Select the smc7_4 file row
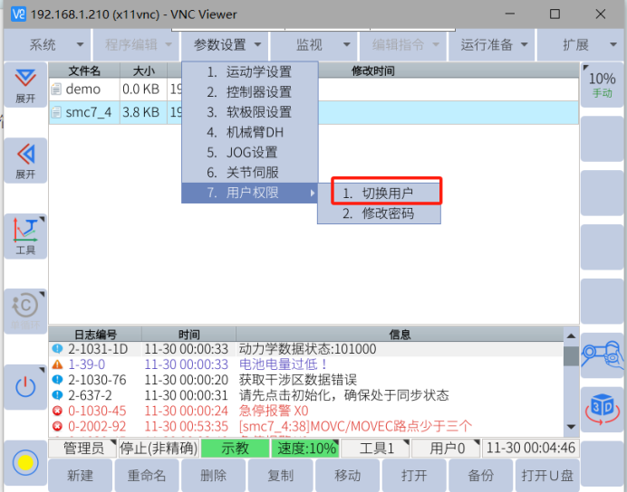This screenshot has height=492, width=627. click(89, 112)
